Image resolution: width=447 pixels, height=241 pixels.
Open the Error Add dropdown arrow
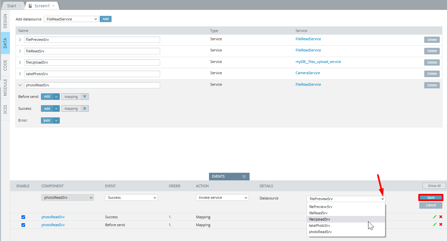point(56,120)
